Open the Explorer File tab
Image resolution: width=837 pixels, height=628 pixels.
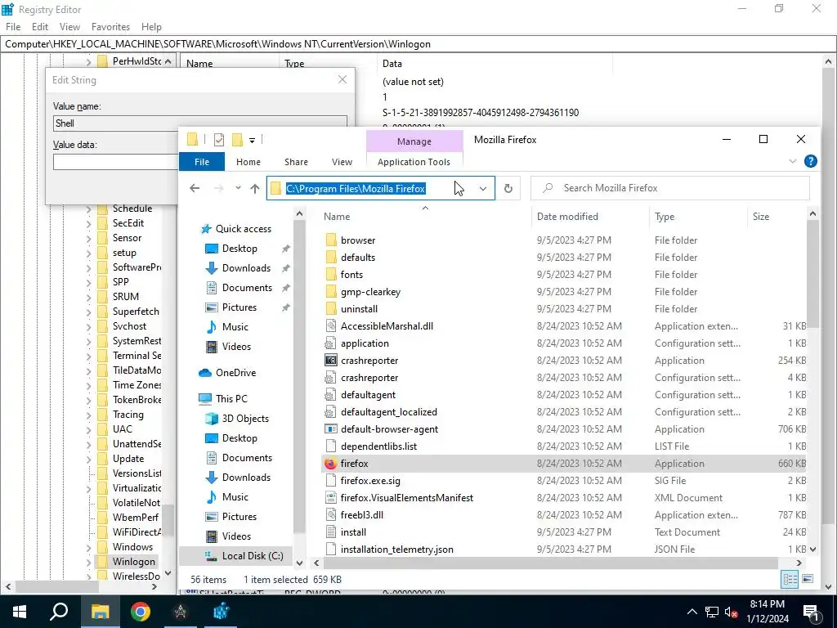coord(202,162)
